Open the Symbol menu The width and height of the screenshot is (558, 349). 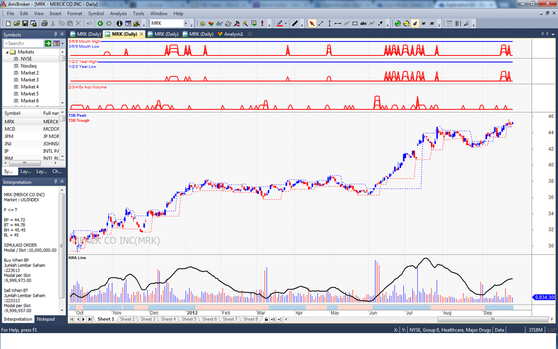coord(96,13)
